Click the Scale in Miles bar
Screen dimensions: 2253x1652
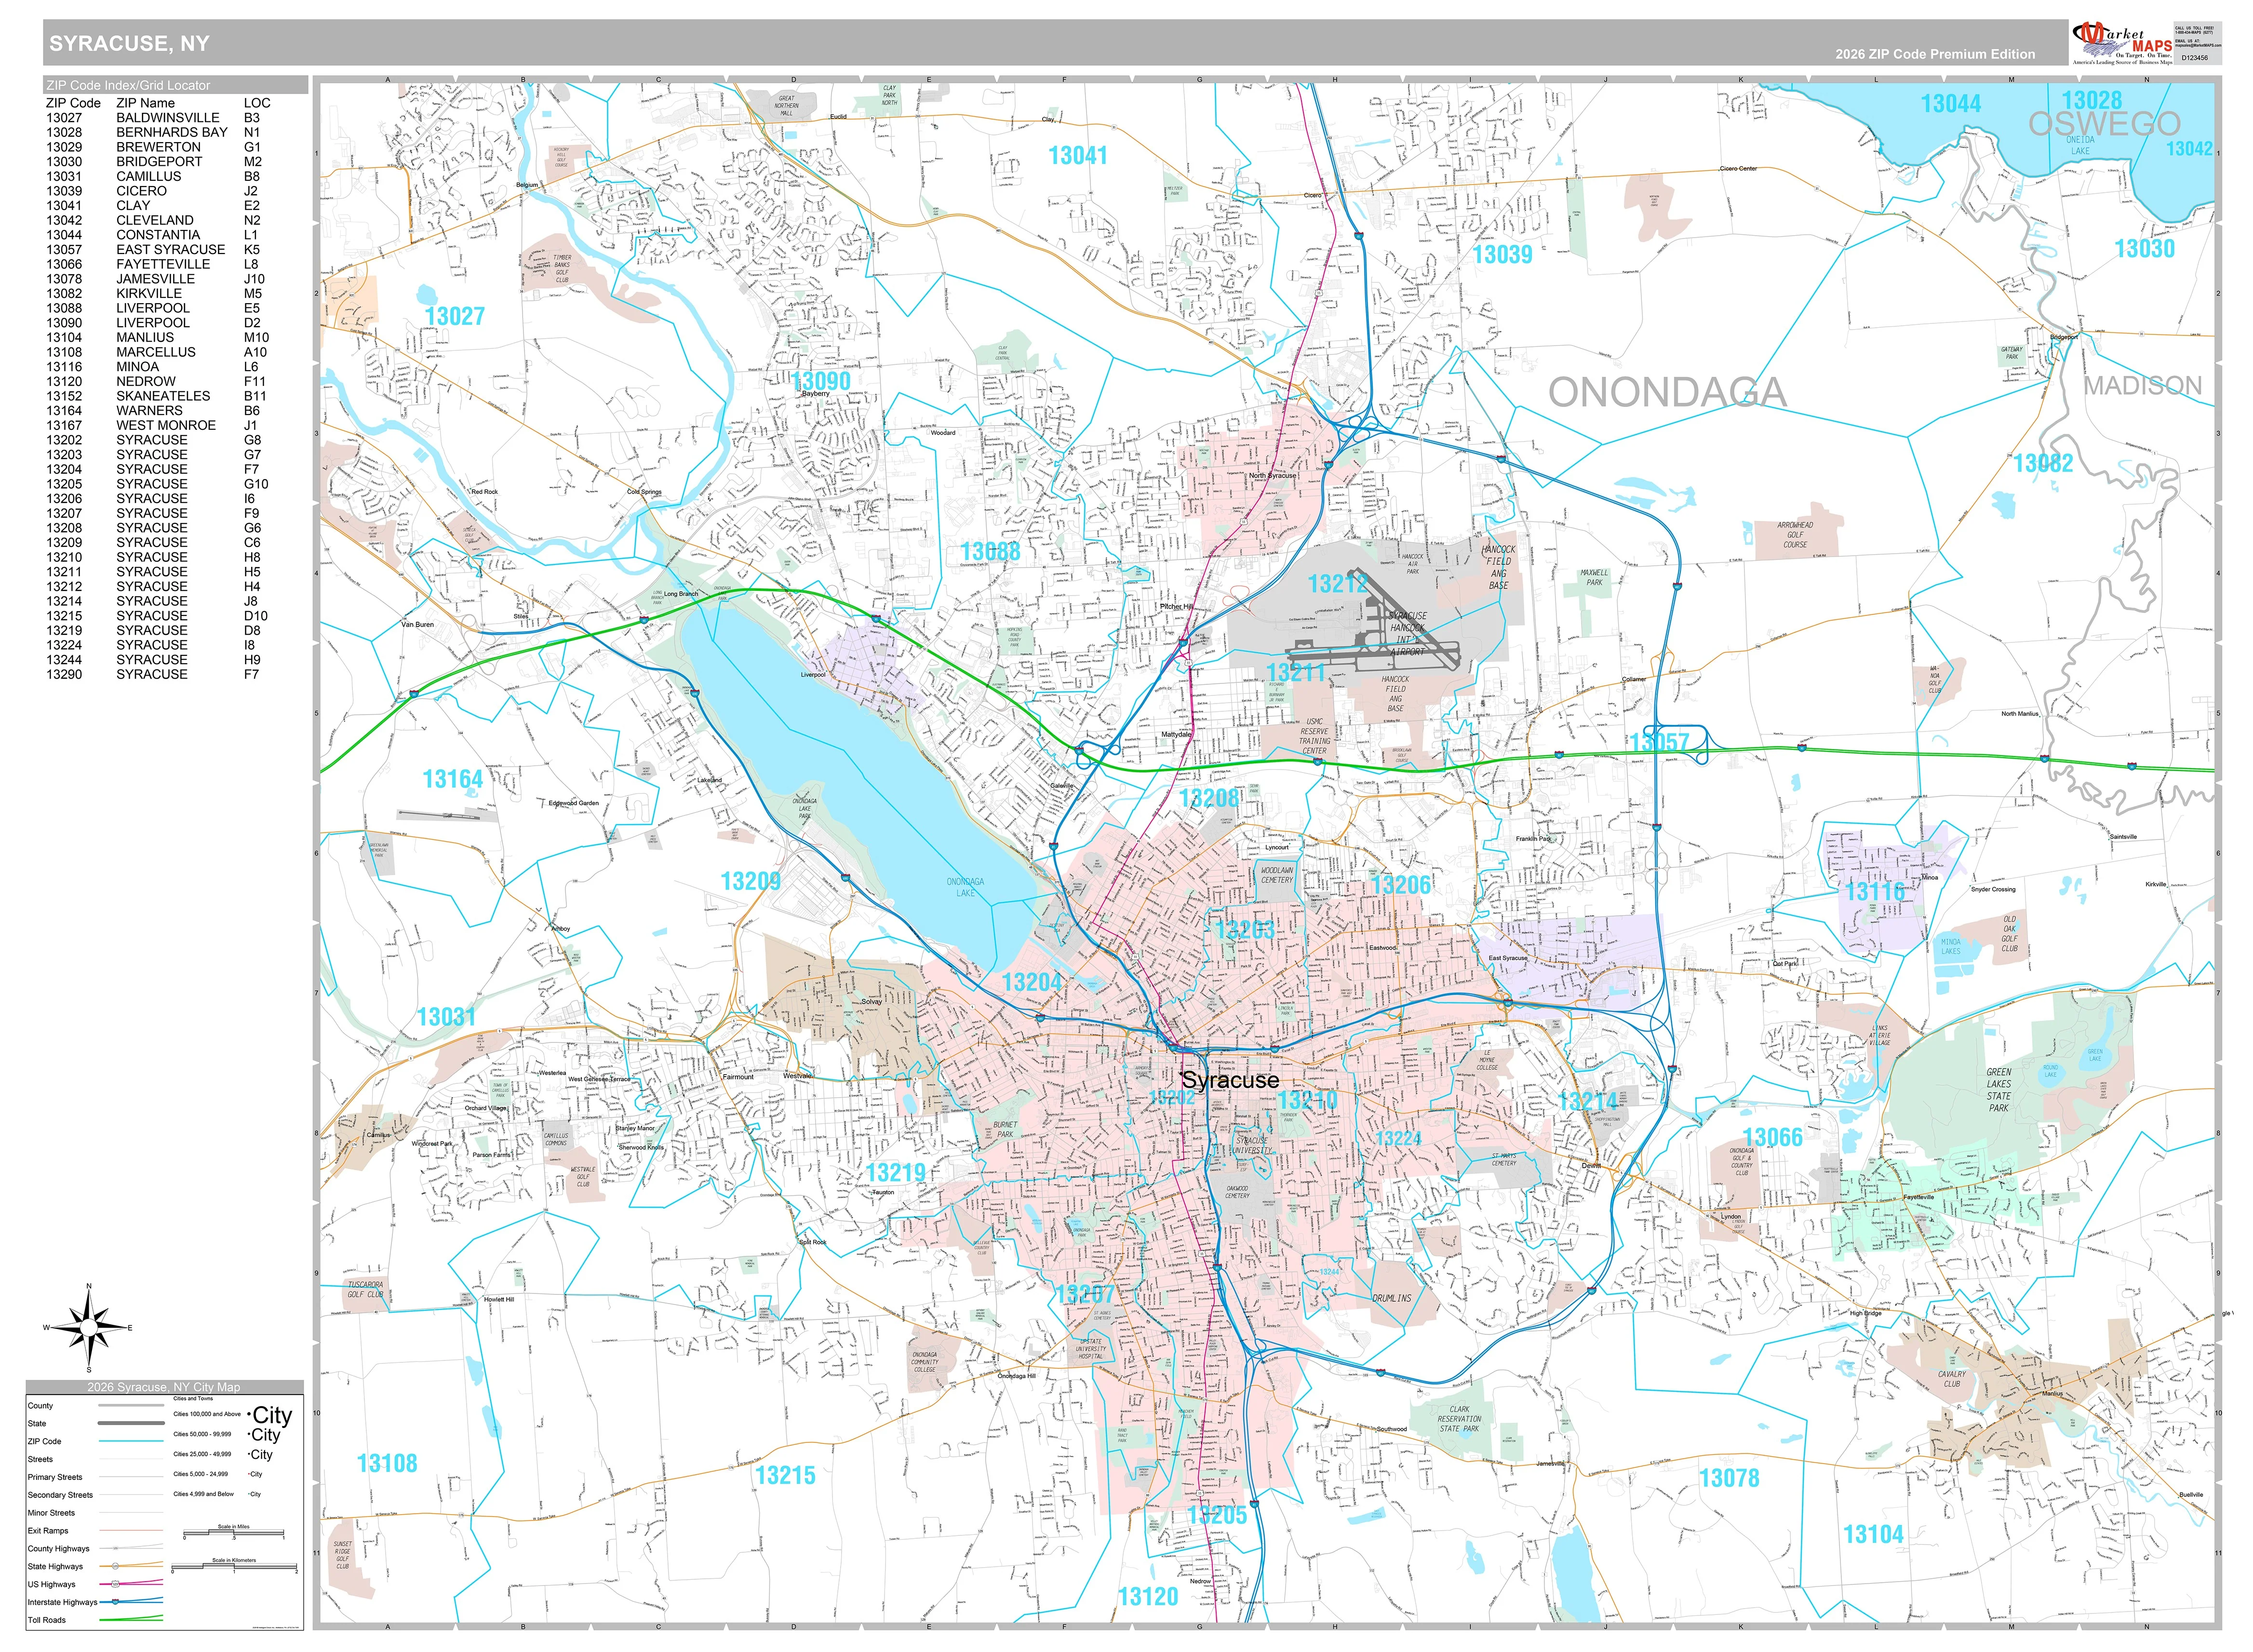234,1534
